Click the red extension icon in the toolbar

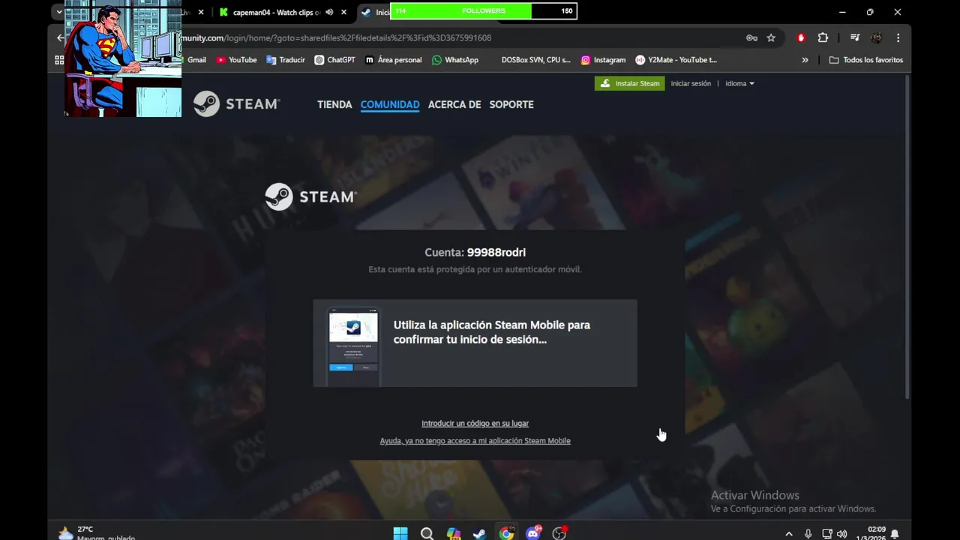(801, 37)
